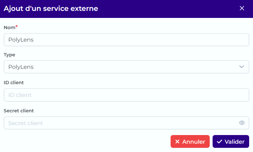Click the Secret client placeholder text
Screen dimensions: 253x152
(x=26, y=123)
